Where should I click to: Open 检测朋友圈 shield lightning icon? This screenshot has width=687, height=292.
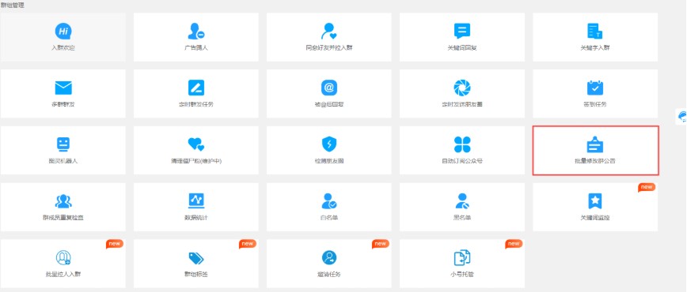[x=328, y=144]
